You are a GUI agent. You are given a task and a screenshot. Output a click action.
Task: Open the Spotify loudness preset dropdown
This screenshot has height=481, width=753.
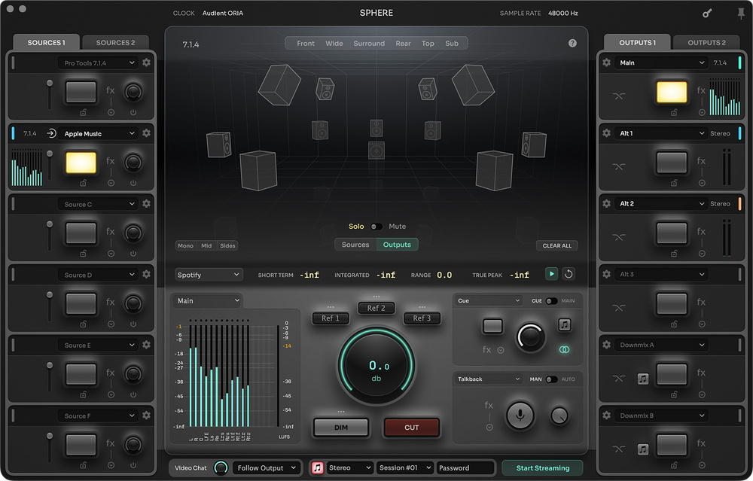(x=209, y=275)
